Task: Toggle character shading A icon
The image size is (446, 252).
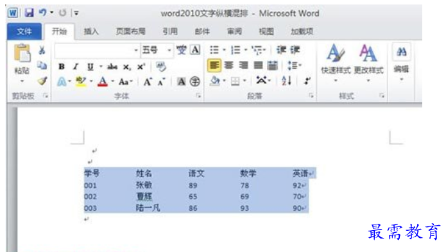Action: pyautogui.click(x=181, y=82)
